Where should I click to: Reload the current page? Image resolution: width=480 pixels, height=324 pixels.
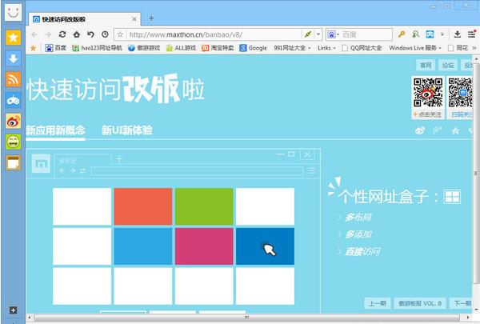coord(62,34)
